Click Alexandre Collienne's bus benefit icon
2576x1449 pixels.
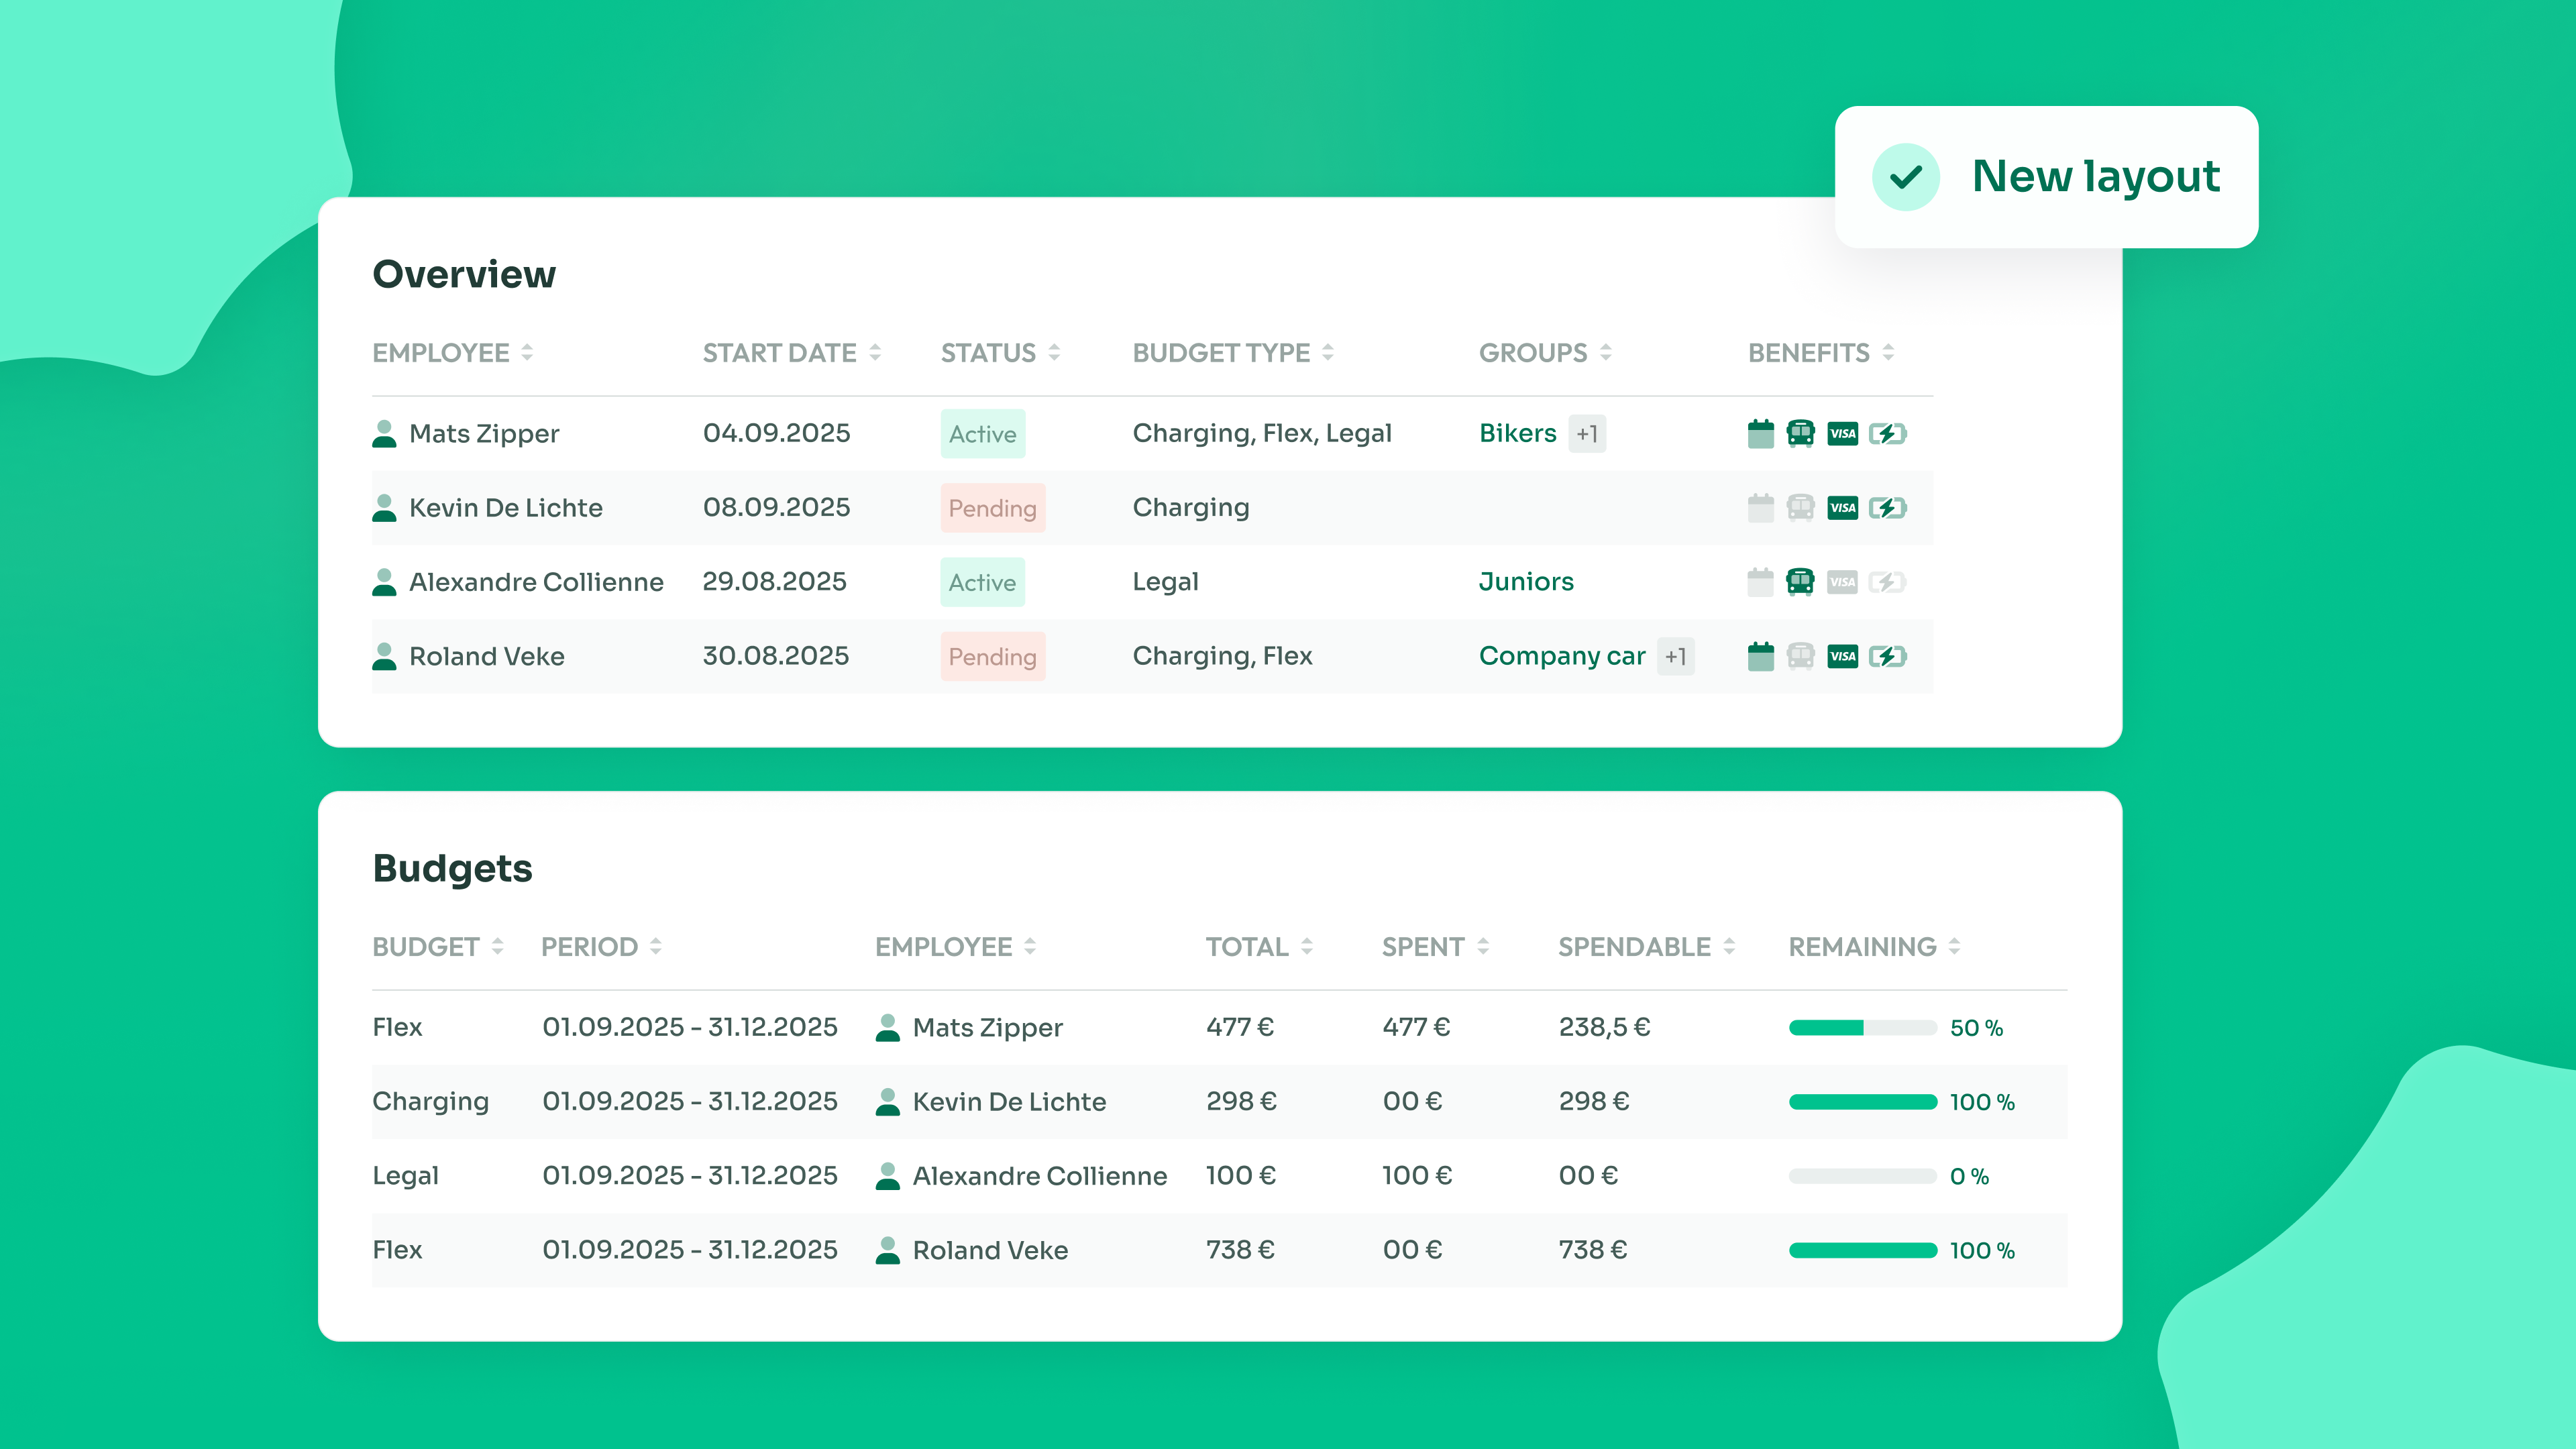(1800, 582)
